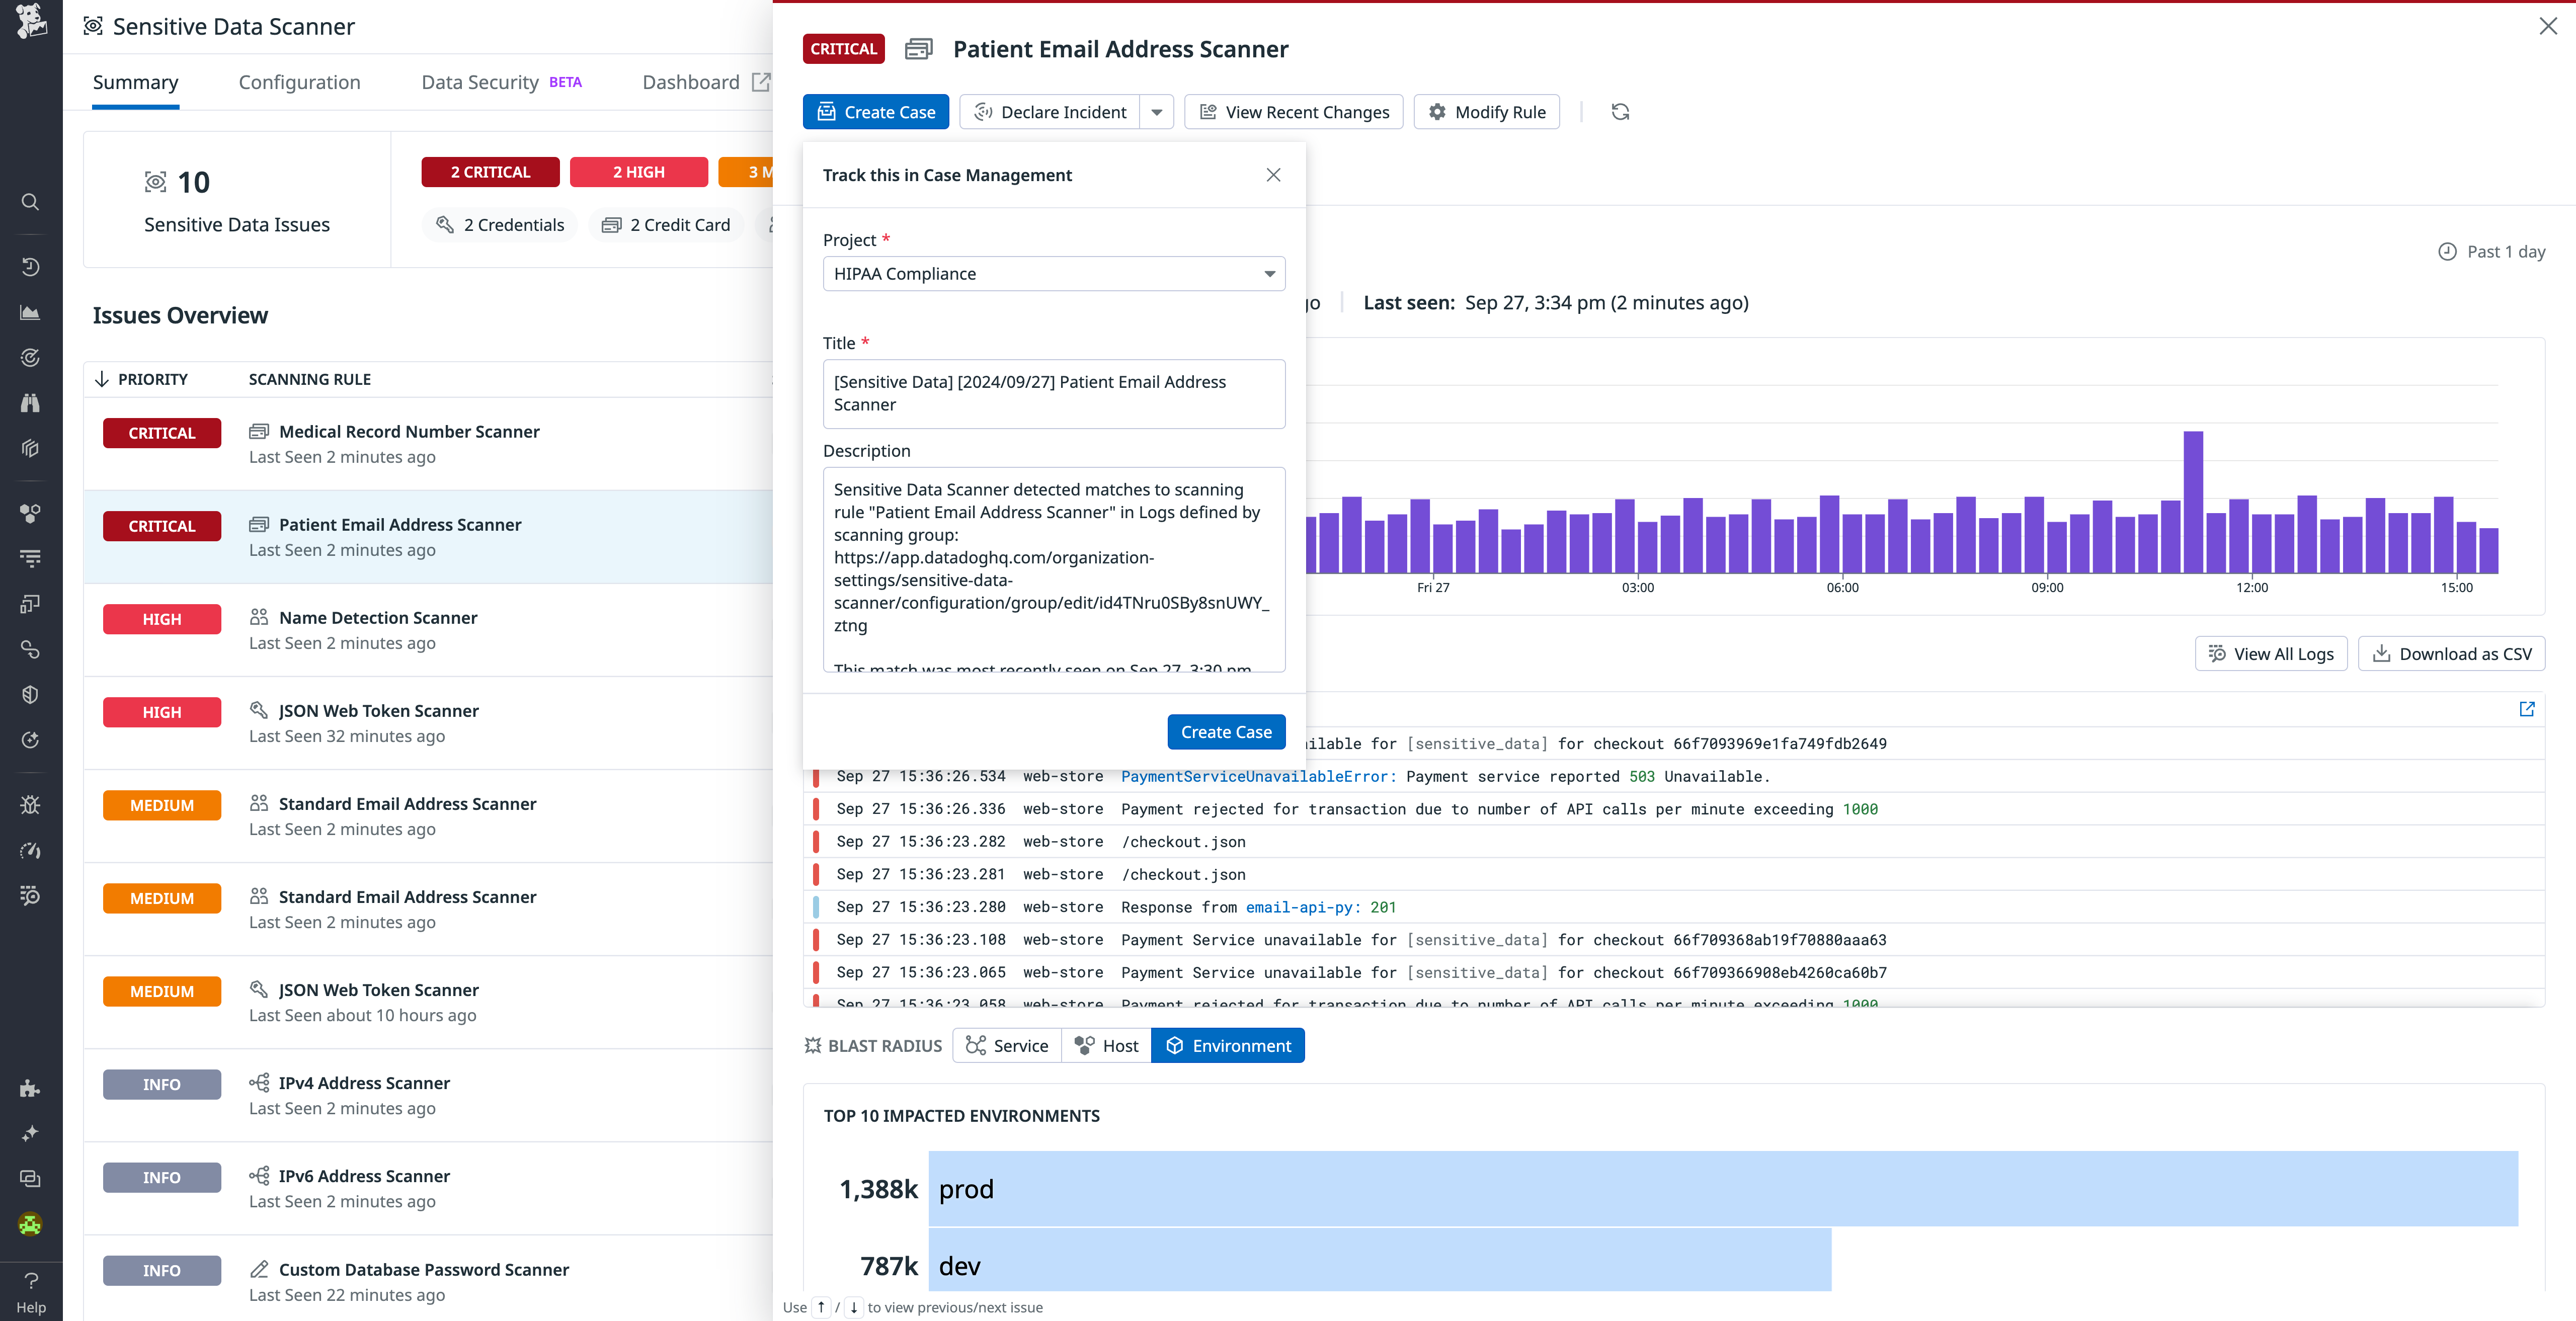
Task: Open the Data Security beta tab
Action: (x=480, y=82)
